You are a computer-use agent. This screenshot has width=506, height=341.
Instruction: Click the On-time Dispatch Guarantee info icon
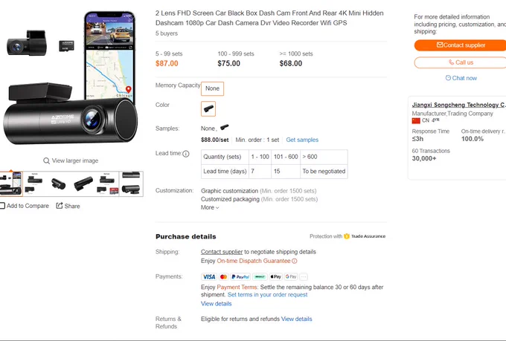click(x=295, y=261)
